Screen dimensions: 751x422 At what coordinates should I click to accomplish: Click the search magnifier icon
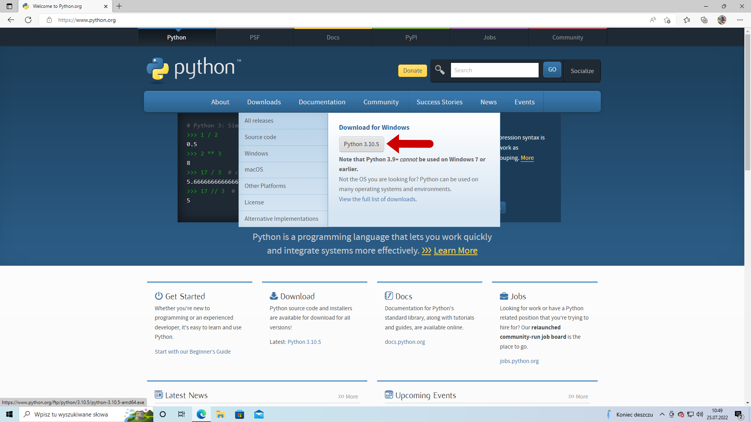tap(440, 70)
